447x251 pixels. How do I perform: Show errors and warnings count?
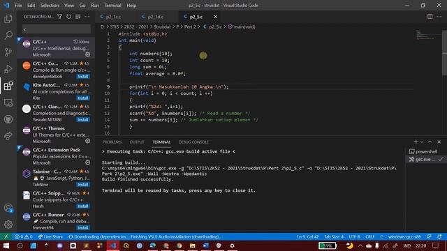[x=24, y=237]
